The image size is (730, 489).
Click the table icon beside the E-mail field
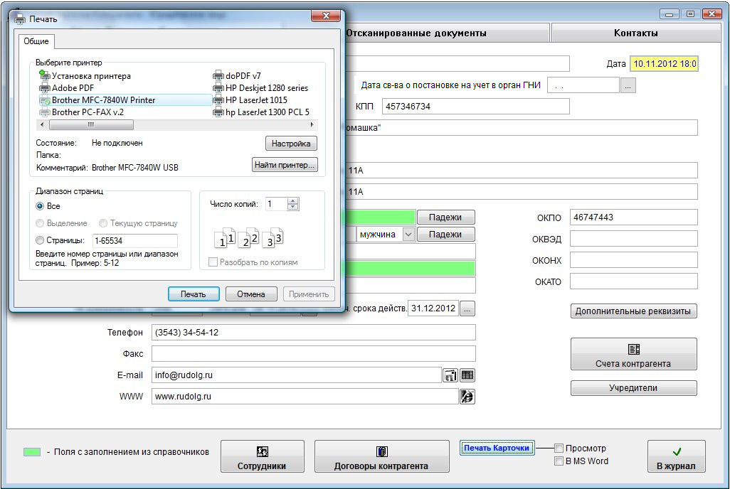(x=467, y=375)
